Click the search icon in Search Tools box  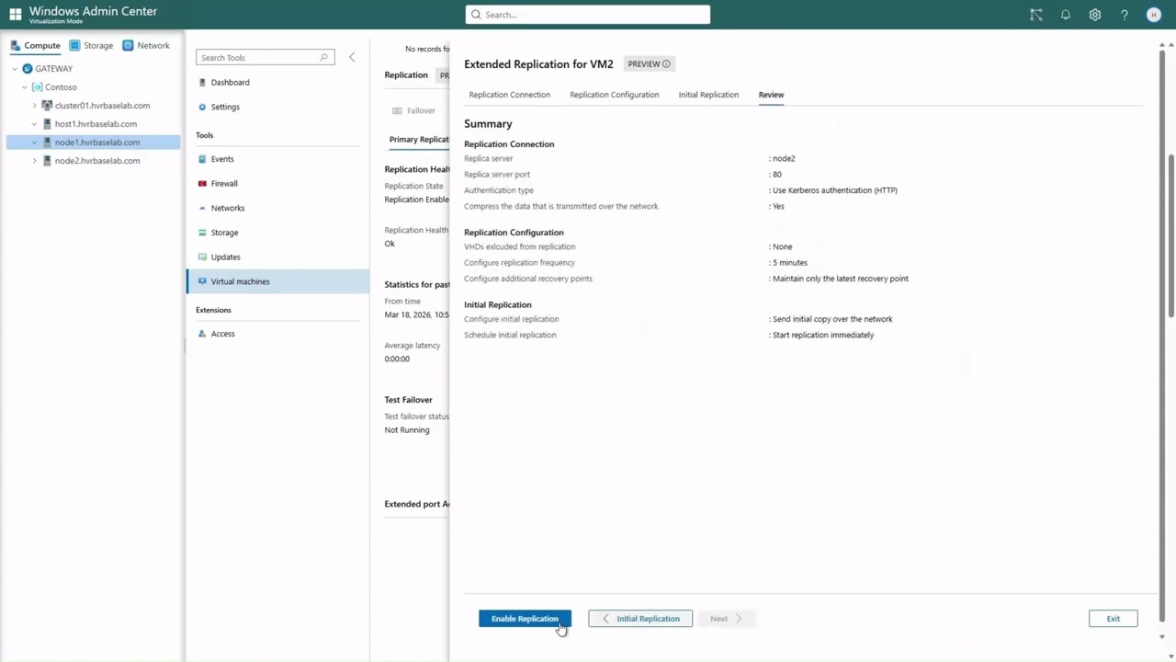click(x=323, y=57)
